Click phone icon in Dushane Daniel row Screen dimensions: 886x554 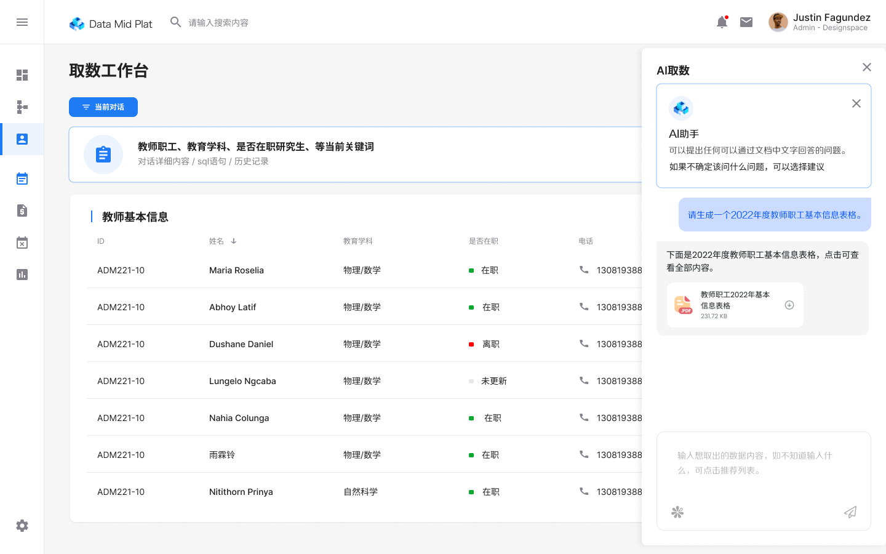584,343
